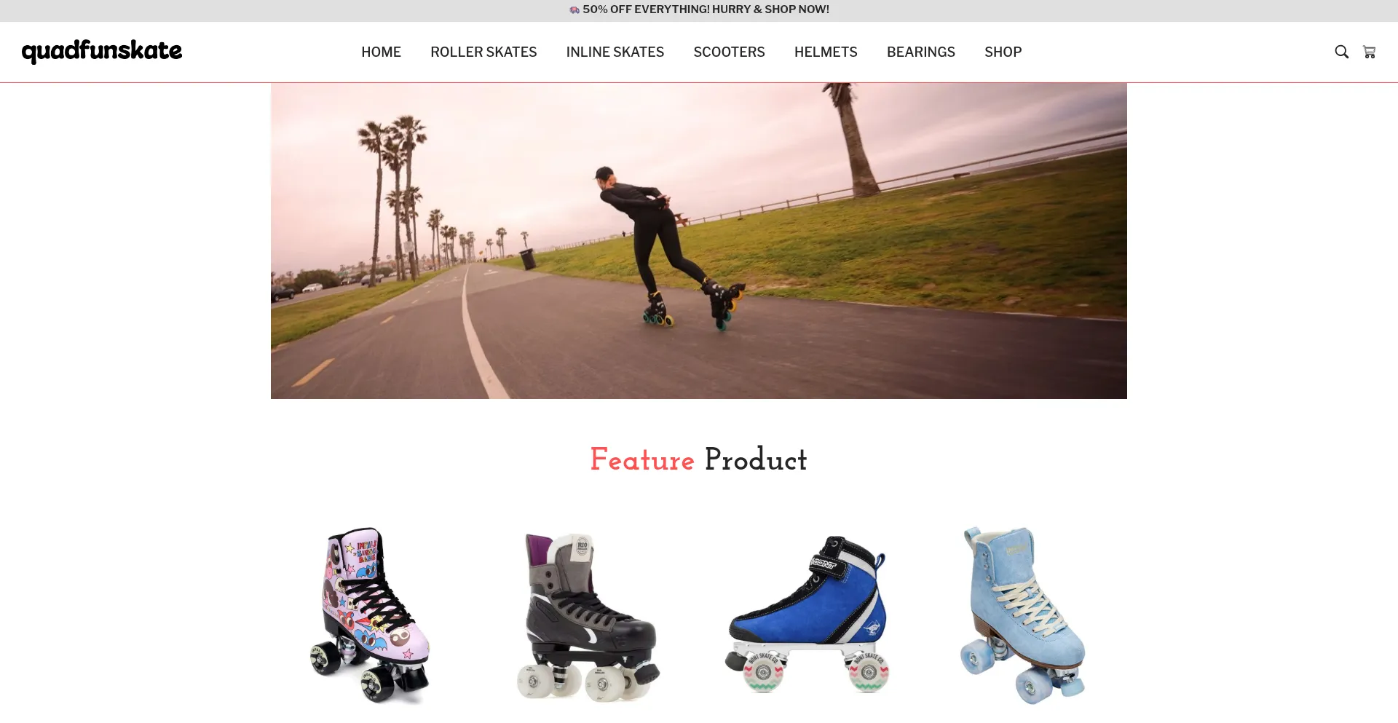Open the INLINE SKATES category
This screenshot has height=723, width=1398.
click(615, 52)
